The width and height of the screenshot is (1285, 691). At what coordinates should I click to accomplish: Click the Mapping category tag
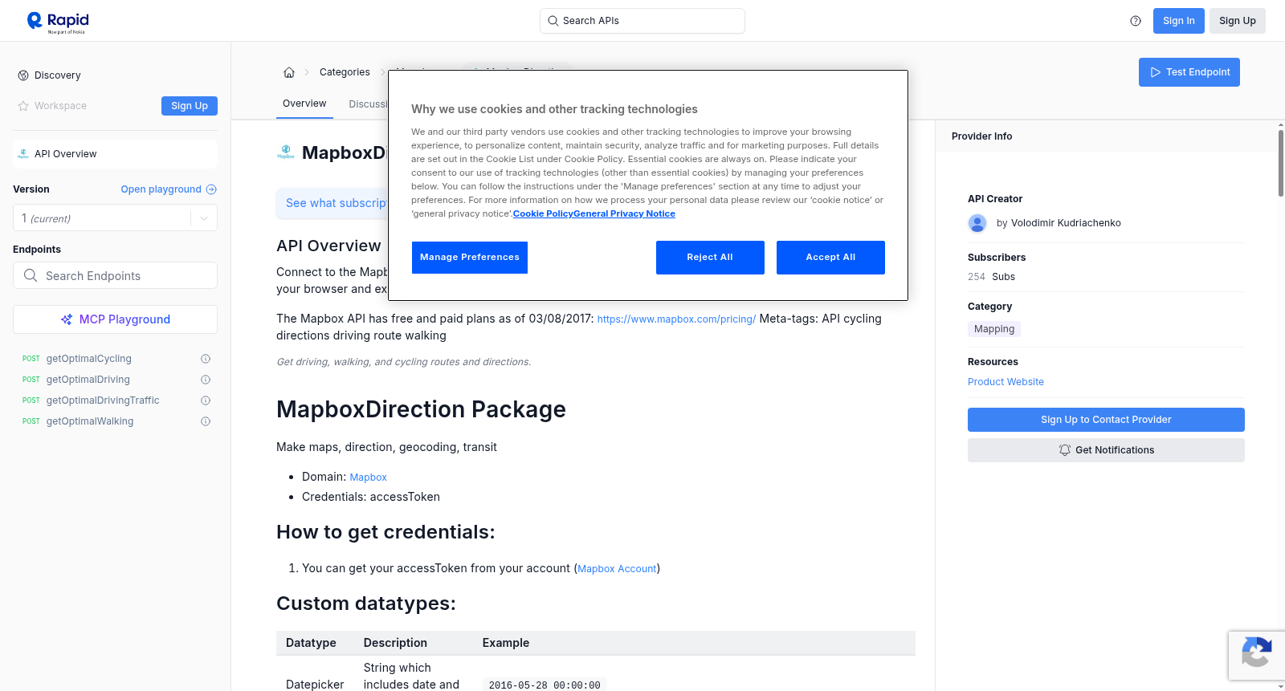coord(994,329)
